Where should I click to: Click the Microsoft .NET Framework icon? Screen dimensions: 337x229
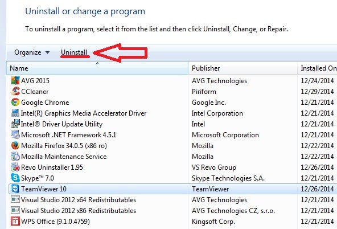tap(15, 135)
